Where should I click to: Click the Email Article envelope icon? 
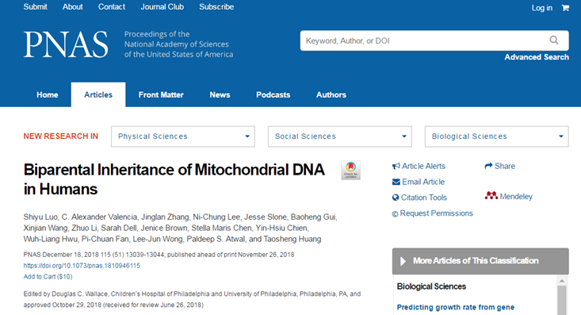[x=396, y=182]
